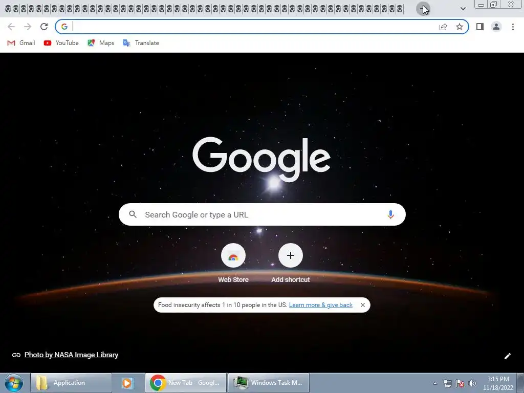Open the media player taskbar icon
Screen dimensions: 524x393
[127, 383]
